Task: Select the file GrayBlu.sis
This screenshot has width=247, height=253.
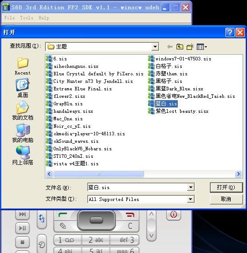Action: pos(64,104)
